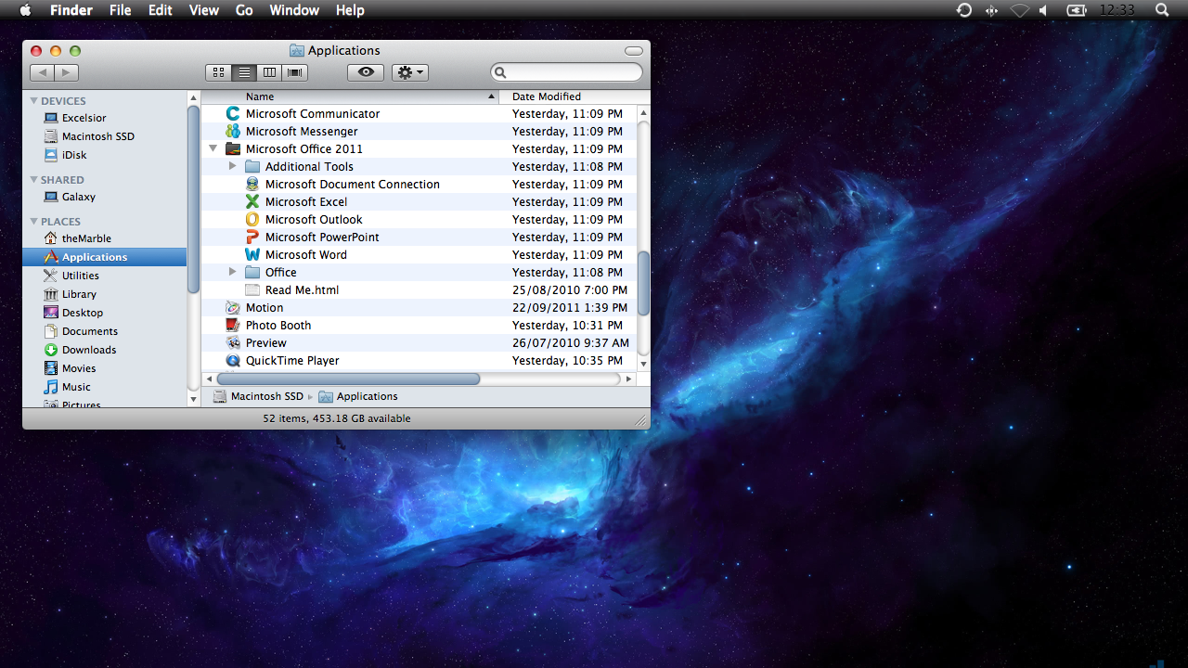Click the vertical scrollbar thumb in file list
The height and width of the screenshot is (668, 1188).
[x=643, y=284]
